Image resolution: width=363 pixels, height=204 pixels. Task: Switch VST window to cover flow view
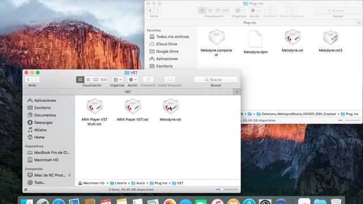pos(103,79)
